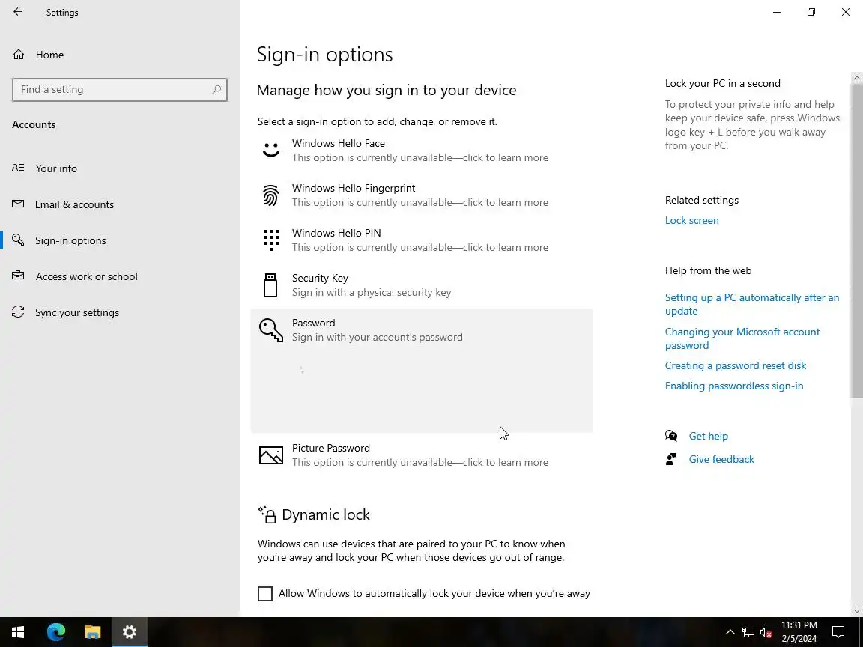This screenshot has width=863, height=647.
Task: Collapse the Password sign-in option
Action: click(x=422, y=330)
